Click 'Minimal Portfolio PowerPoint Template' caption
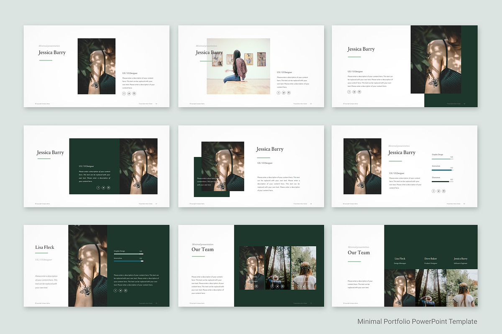 pos(417,321)
